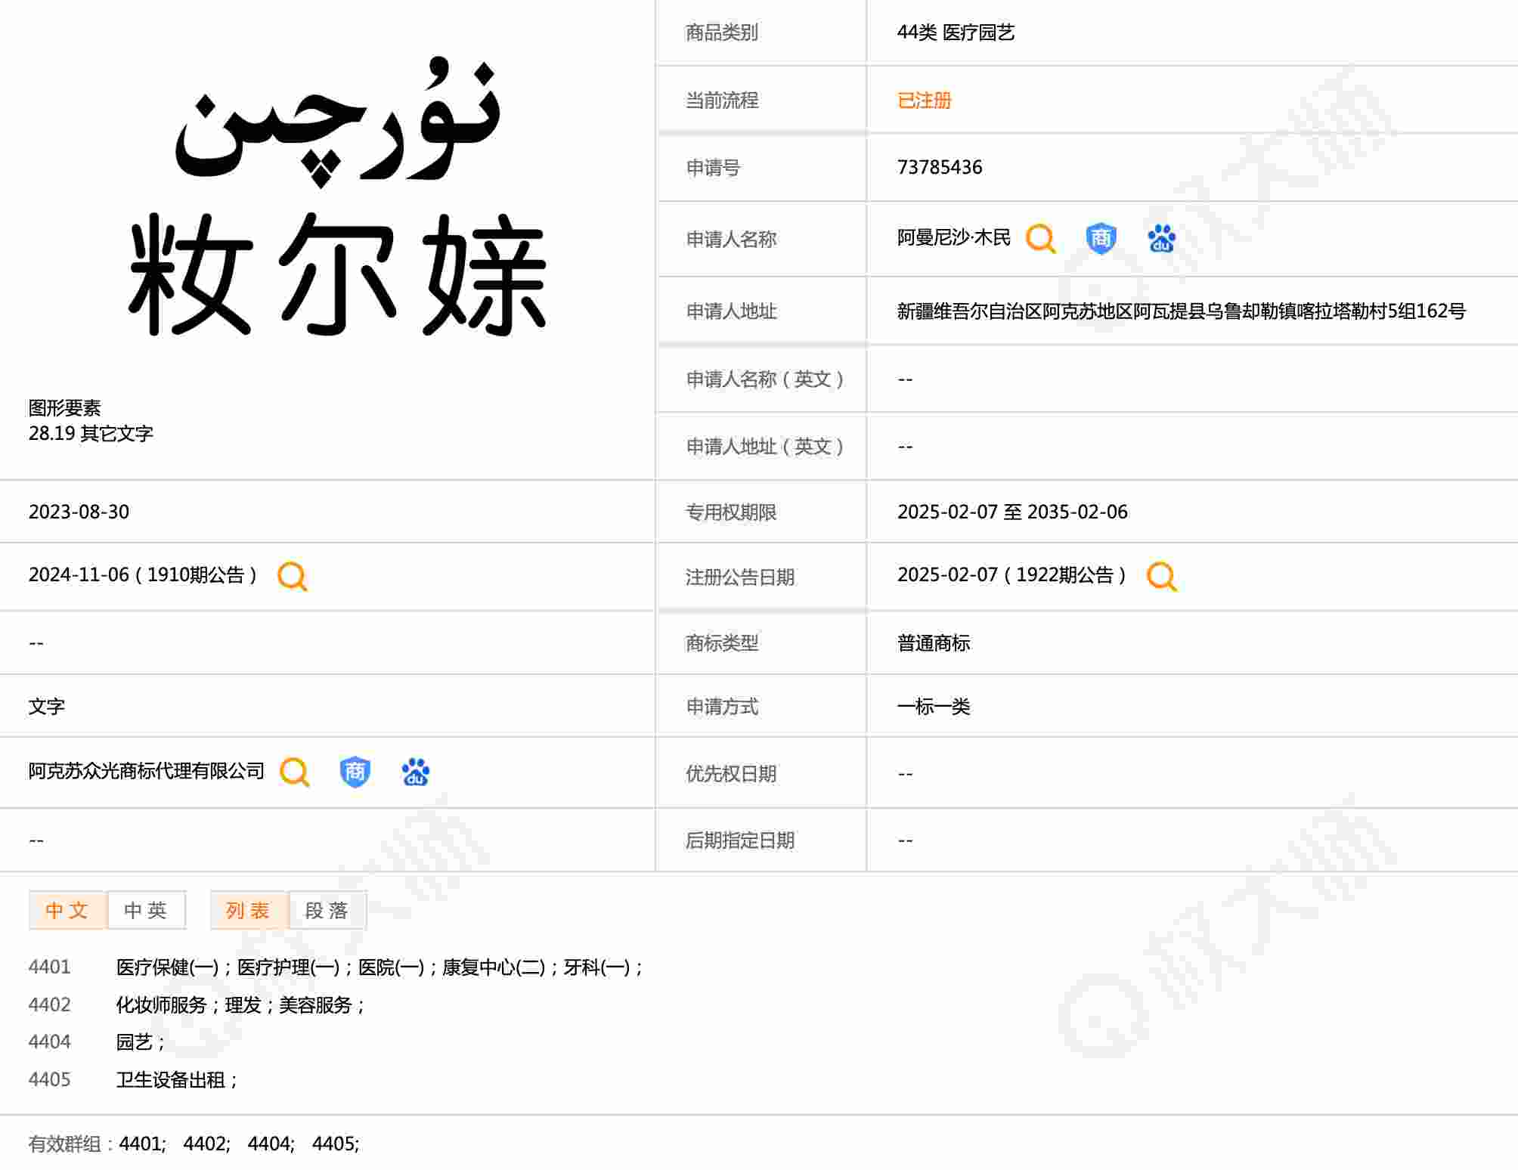Click search icon next to applicant name 阿曼尼沙·木民
The image size is (1518, 1170).
point(1040,239)
